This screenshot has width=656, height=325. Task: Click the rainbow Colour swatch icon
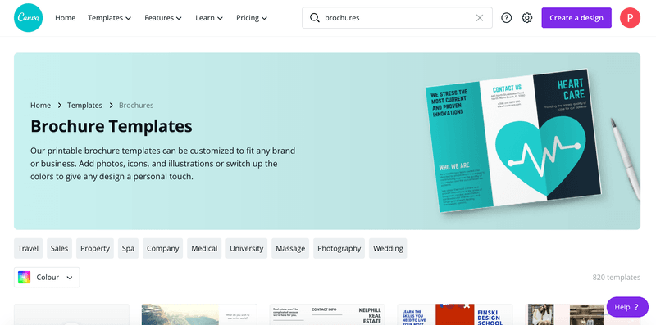(x=24, y=277)
